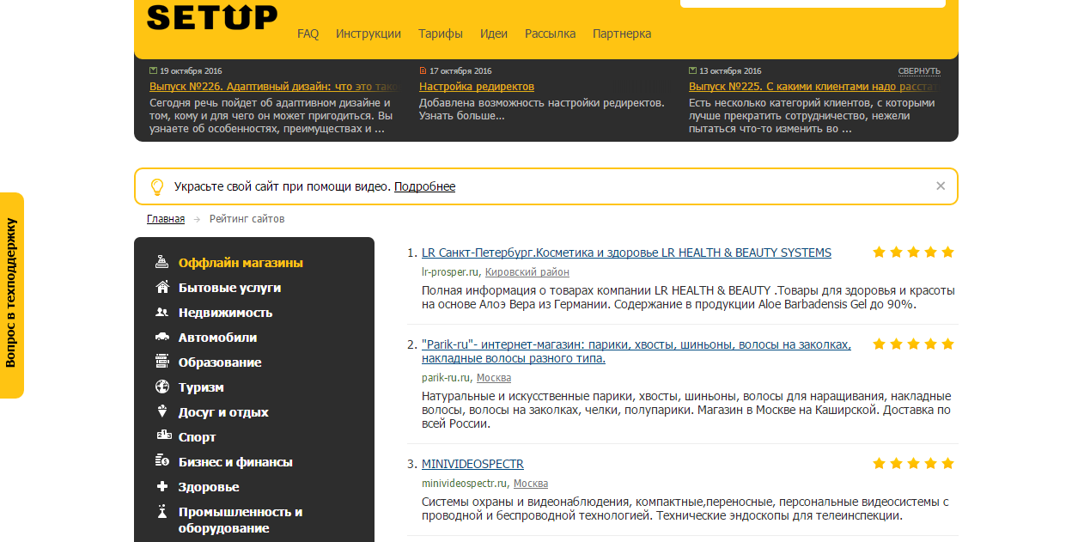Open the FAQ menu item

[308, 33]
